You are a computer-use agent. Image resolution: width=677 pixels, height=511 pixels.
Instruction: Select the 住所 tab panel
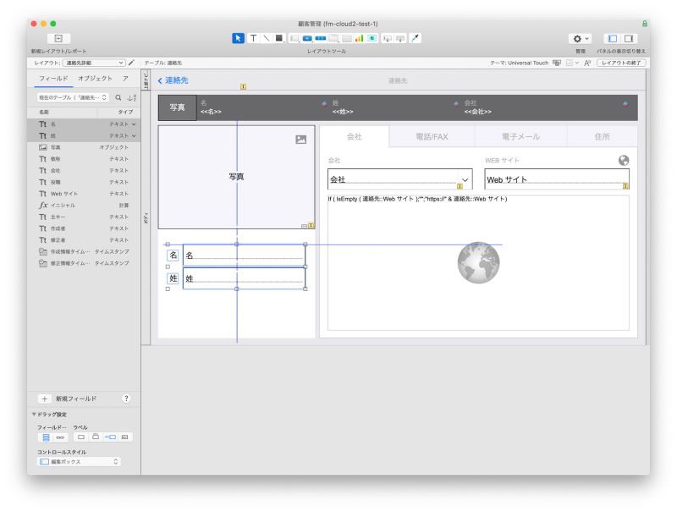pyautogui.click(x=602, y=136)
